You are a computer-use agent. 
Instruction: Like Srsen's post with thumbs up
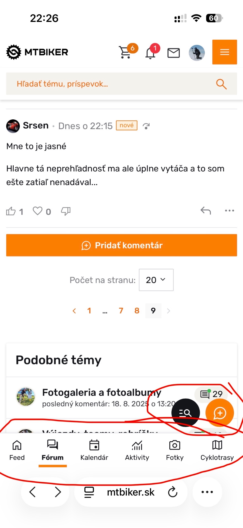(x=11, y=211)
